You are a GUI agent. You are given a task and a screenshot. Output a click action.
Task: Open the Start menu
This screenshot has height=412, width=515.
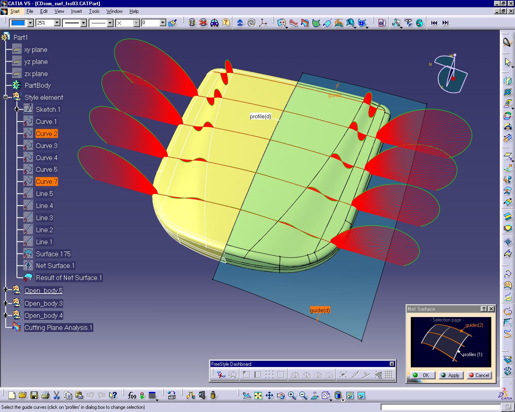tap(15, 11)
